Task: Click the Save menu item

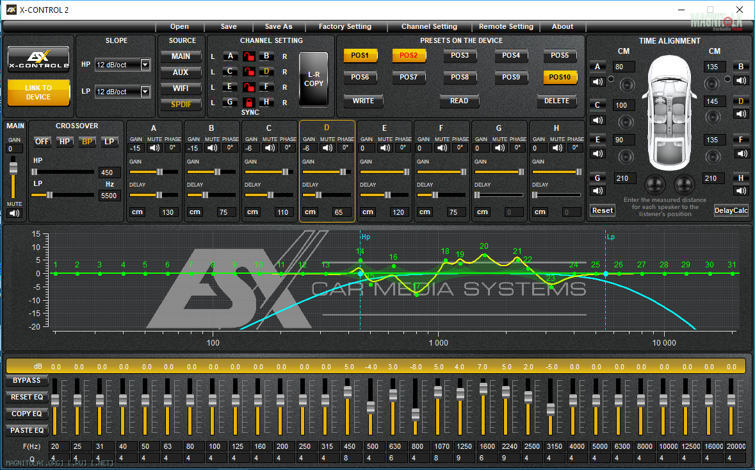Action: (229, 26)
